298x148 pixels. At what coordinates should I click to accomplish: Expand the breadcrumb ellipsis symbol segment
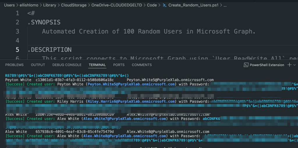(225, 5)
